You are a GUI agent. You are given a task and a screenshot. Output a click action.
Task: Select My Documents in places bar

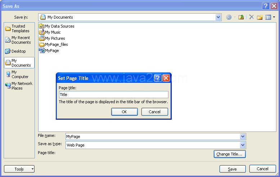(x=19, y=63)
